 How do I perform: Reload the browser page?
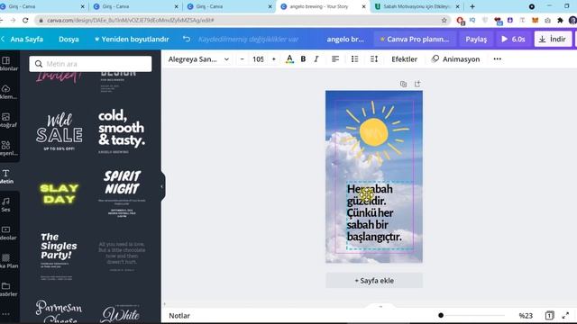click(x=25, y=20)
